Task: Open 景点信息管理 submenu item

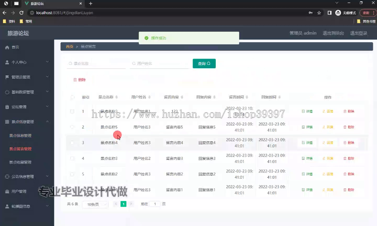Action: click(21, 136)
